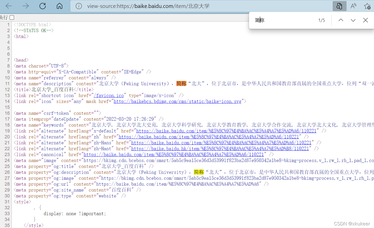
Task: View site information icon in address bar
Action: pos(79,6)
